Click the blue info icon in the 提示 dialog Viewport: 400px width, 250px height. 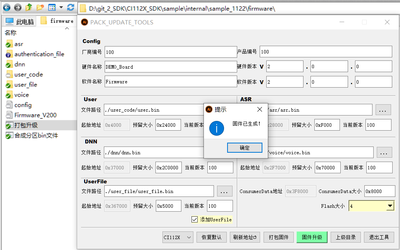pos(217,128)
